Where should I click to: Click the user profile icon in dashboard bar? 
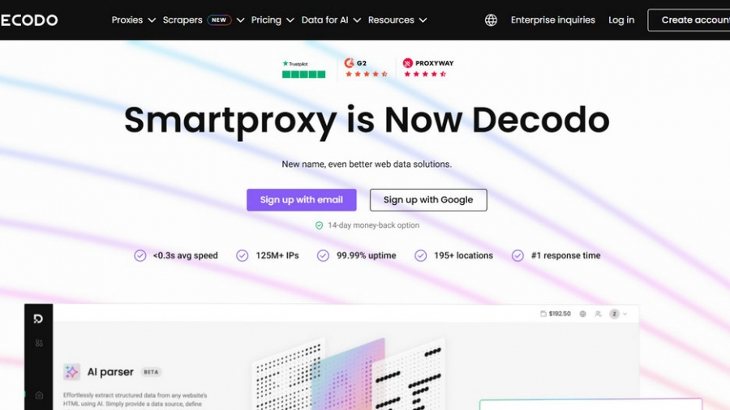pyautogui.click(x=598, y=314)
